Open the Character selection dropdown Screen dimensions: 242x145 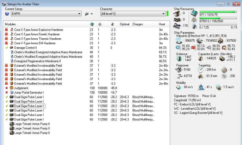coord(163,14)
